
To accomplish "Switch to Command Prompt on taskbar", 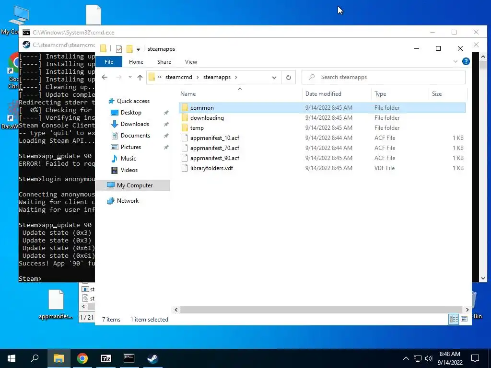I will click(129, 358).
